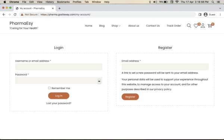
Task: Focus the Register Email address field
Action: (165, 67)
